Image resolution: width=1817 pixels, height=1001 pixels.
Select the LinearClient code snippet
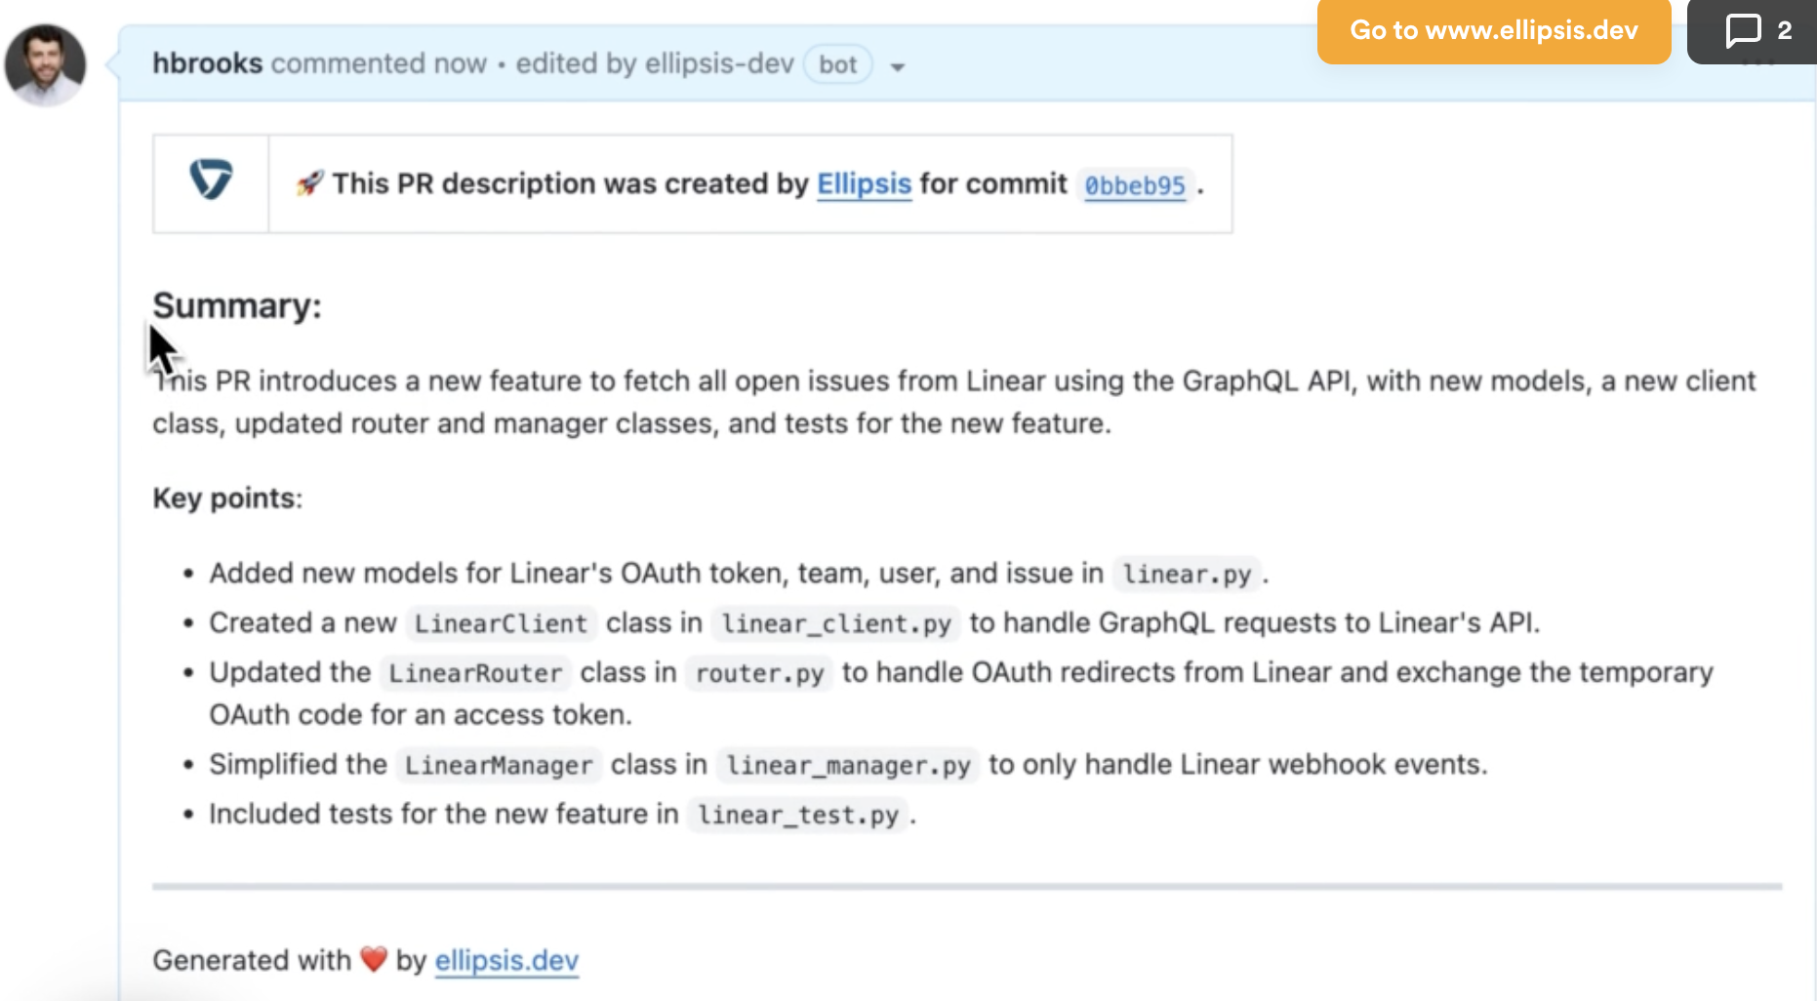point(501,623)
